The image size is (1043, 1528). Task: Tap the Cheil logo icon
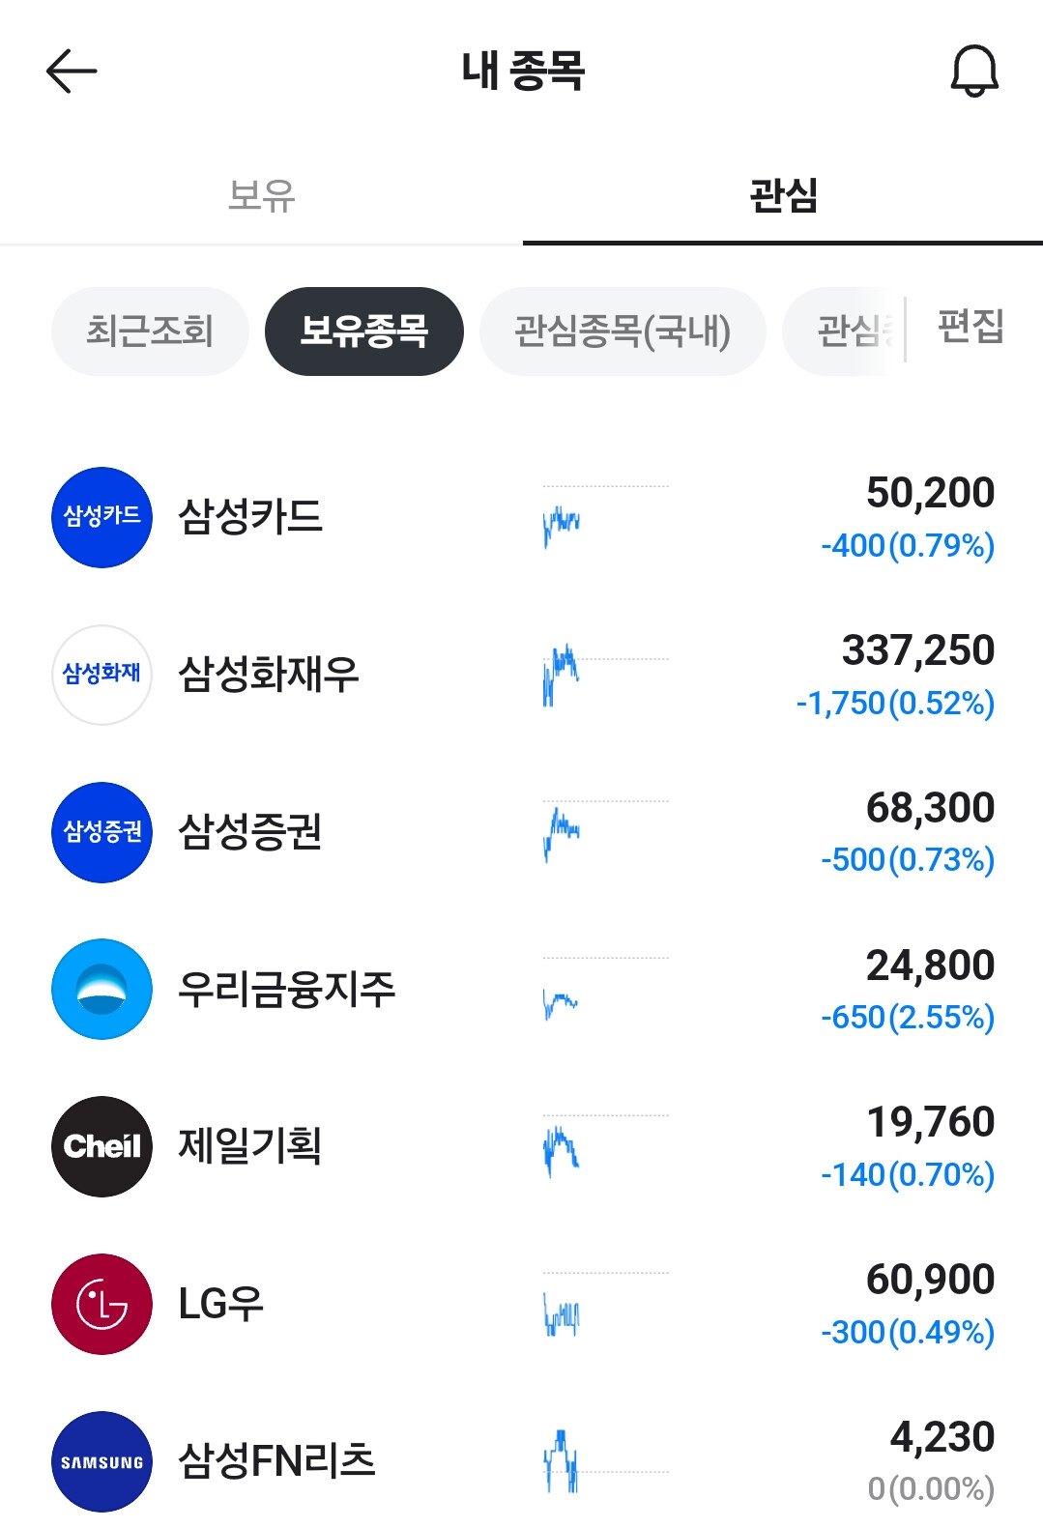click(101, 1146)
